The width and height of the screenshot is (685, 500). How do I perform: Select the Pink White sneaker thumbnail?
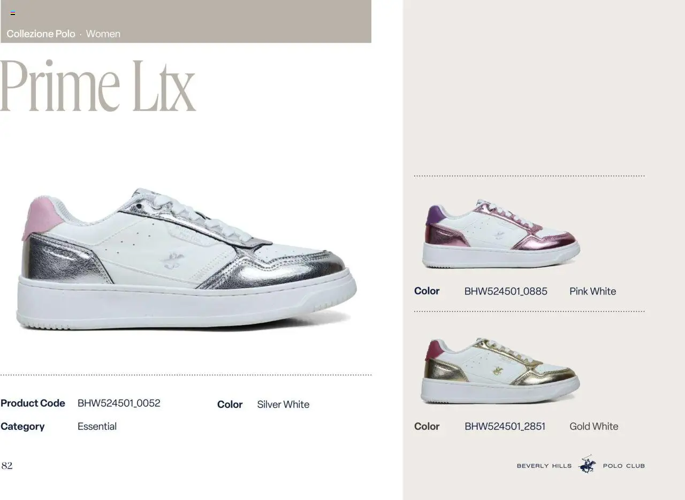click(x=501, y=234)
